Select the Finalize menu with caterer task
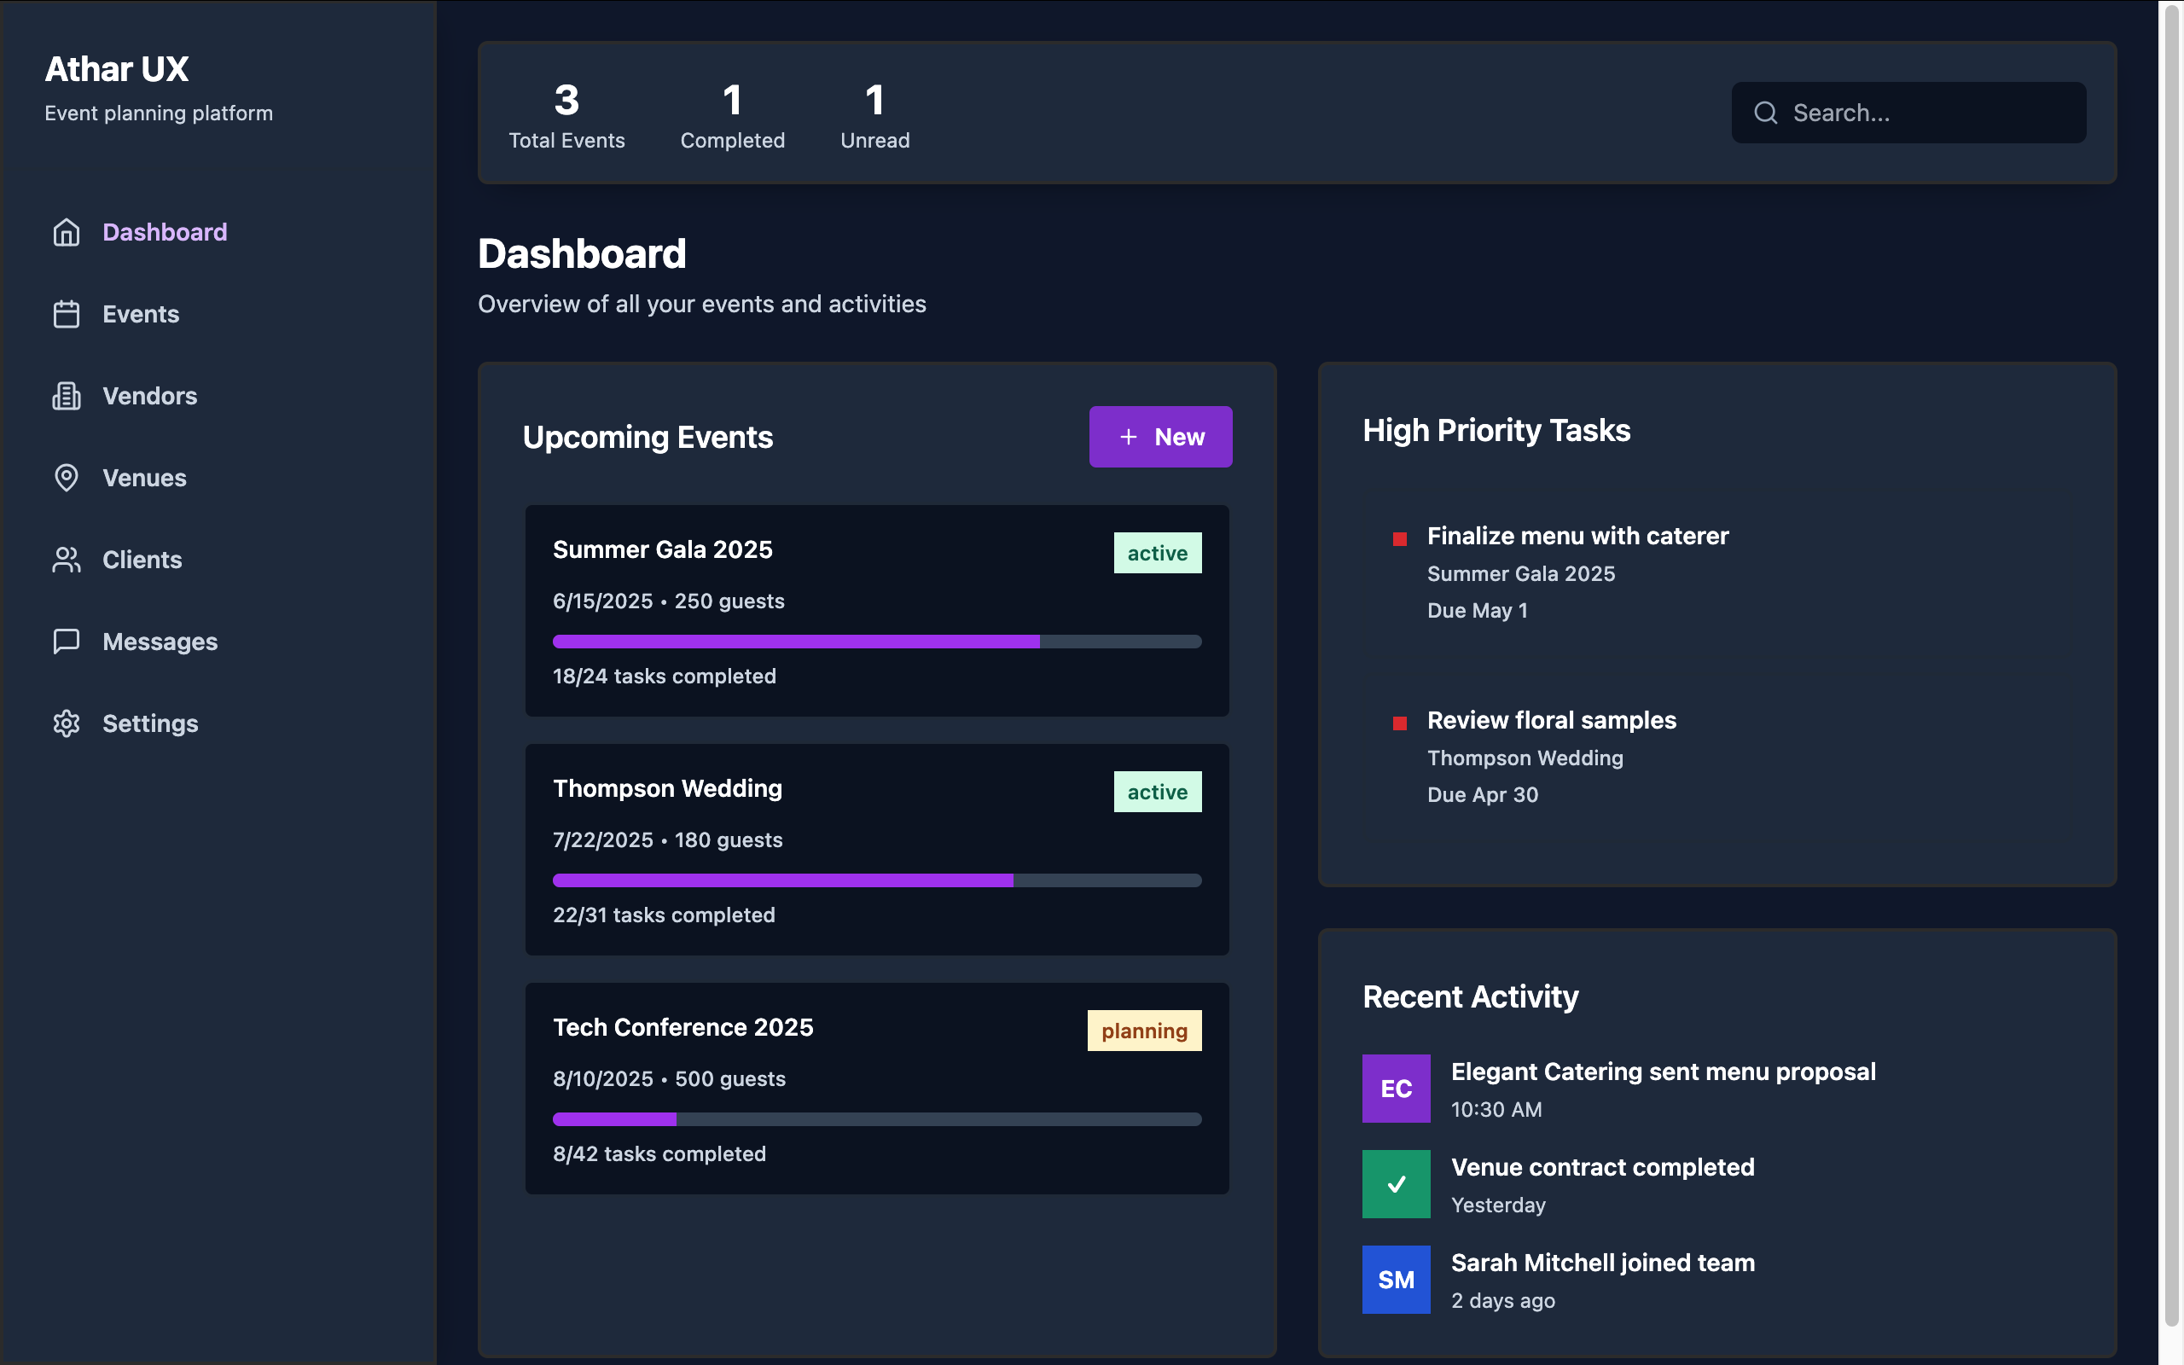 [1577, 537]
